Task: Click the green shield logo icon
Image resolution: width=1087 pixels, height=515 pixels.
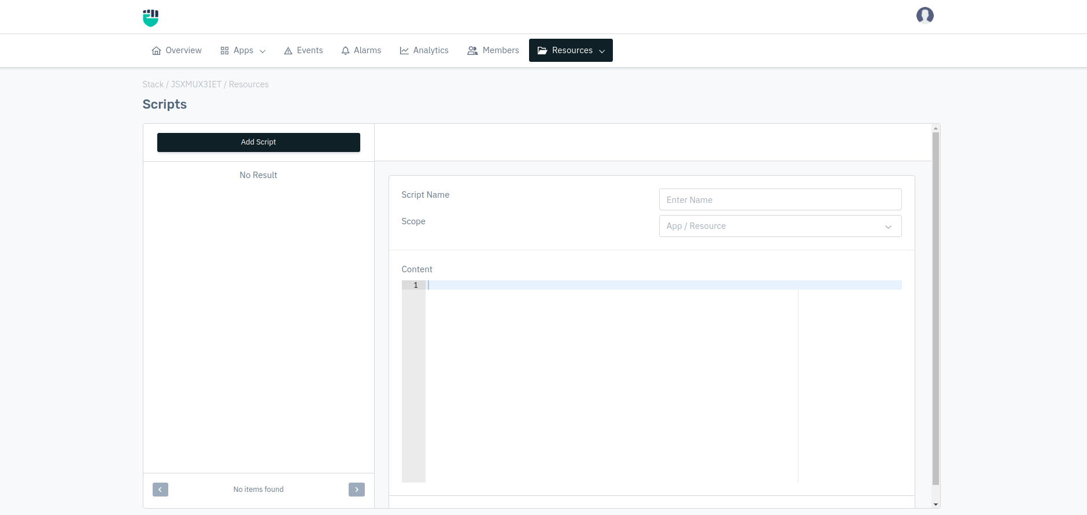Action: pos(150,18)
